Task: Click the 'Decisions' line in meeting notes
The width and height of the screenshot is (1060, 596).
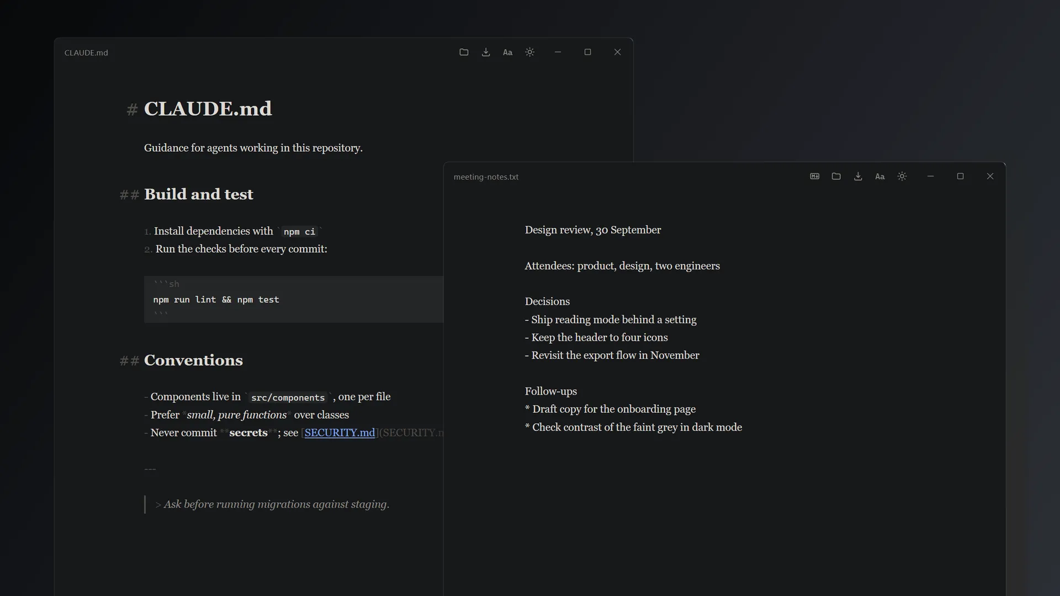Action: 547,302
